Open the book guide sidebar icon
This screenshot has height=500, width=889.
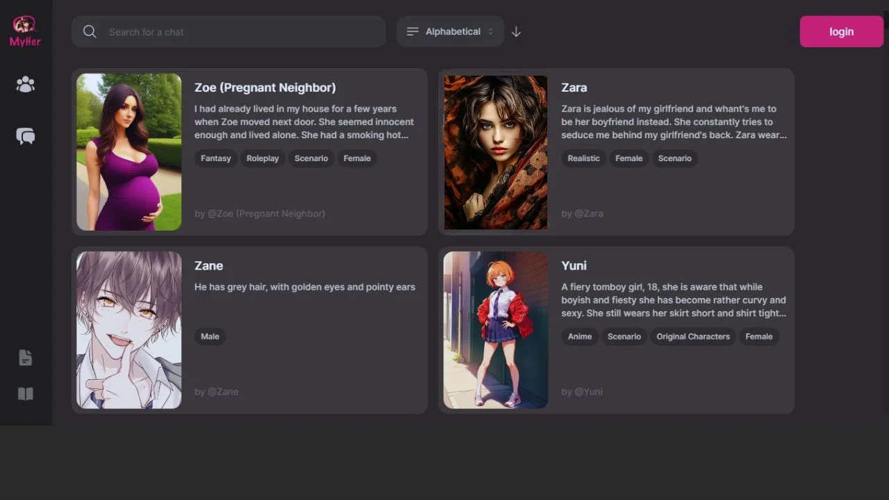click(x=26, y=394)
